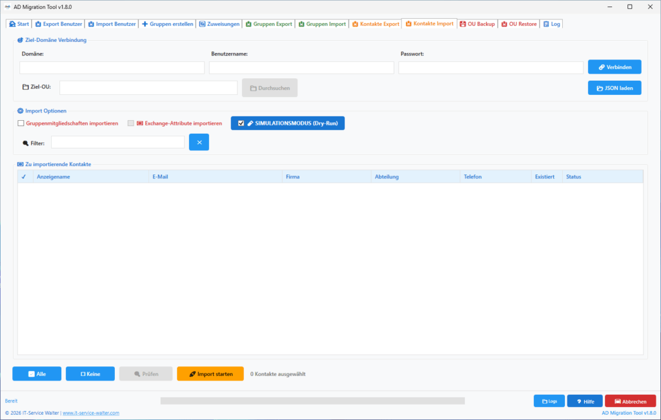The width and height of the screenshot is (661, 420).
Task: Click the Passwort input field
Action: pyautogui.click(x=491, y=68)
